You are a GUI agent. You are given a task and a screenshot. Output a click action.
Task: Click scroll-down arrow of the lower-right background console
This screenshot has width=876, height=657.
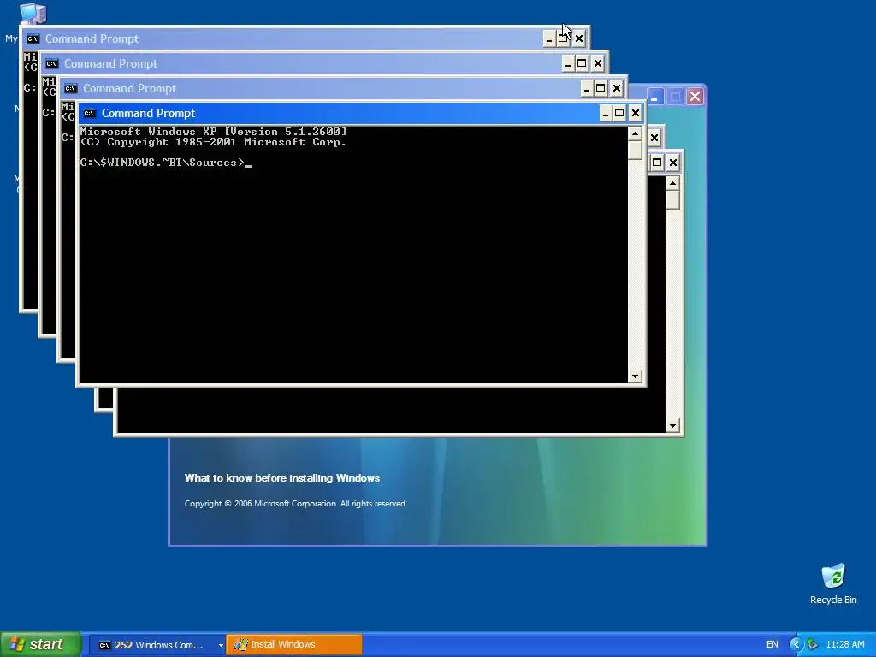(x=672, y=426)
